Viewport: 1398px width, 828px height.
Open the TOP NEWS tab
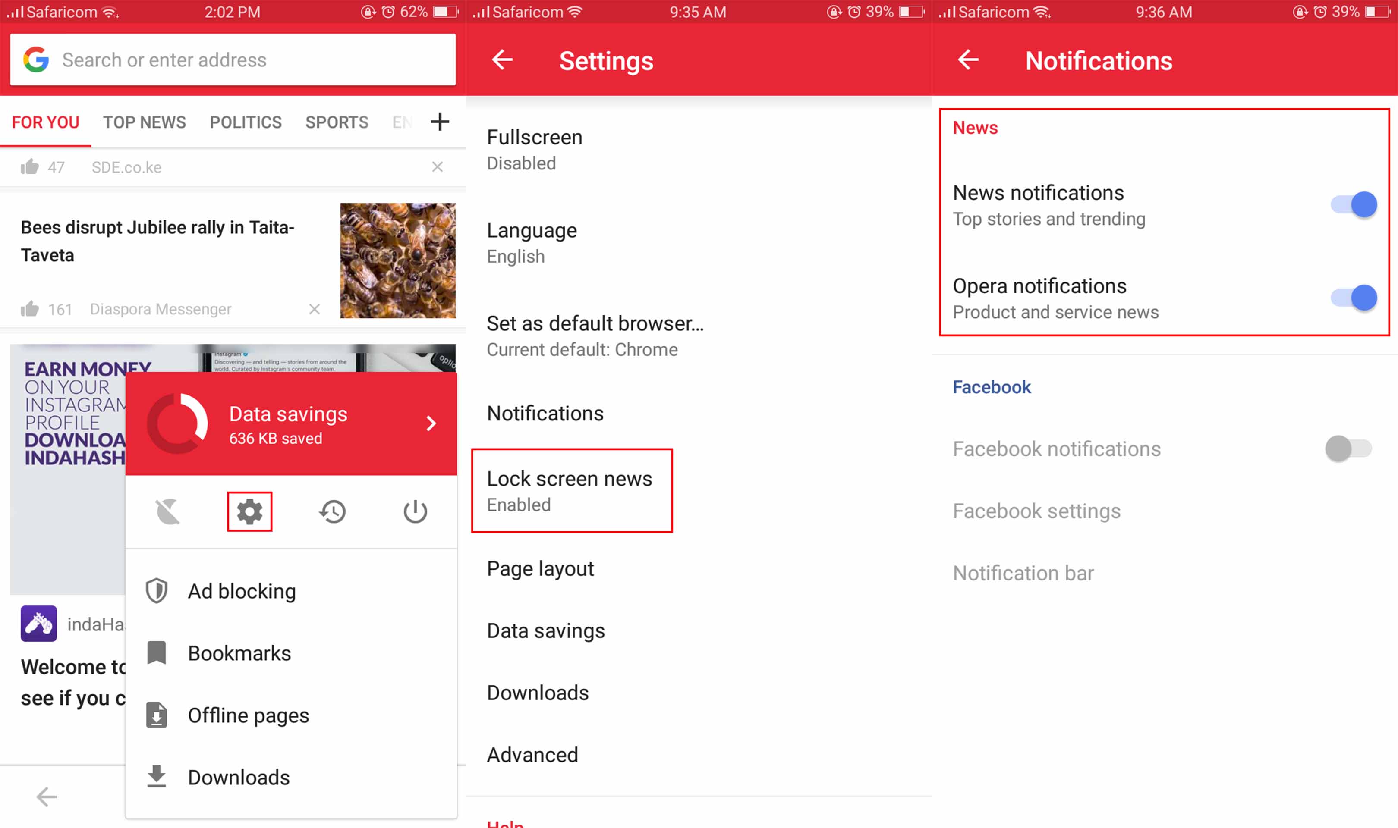point(145,122)
